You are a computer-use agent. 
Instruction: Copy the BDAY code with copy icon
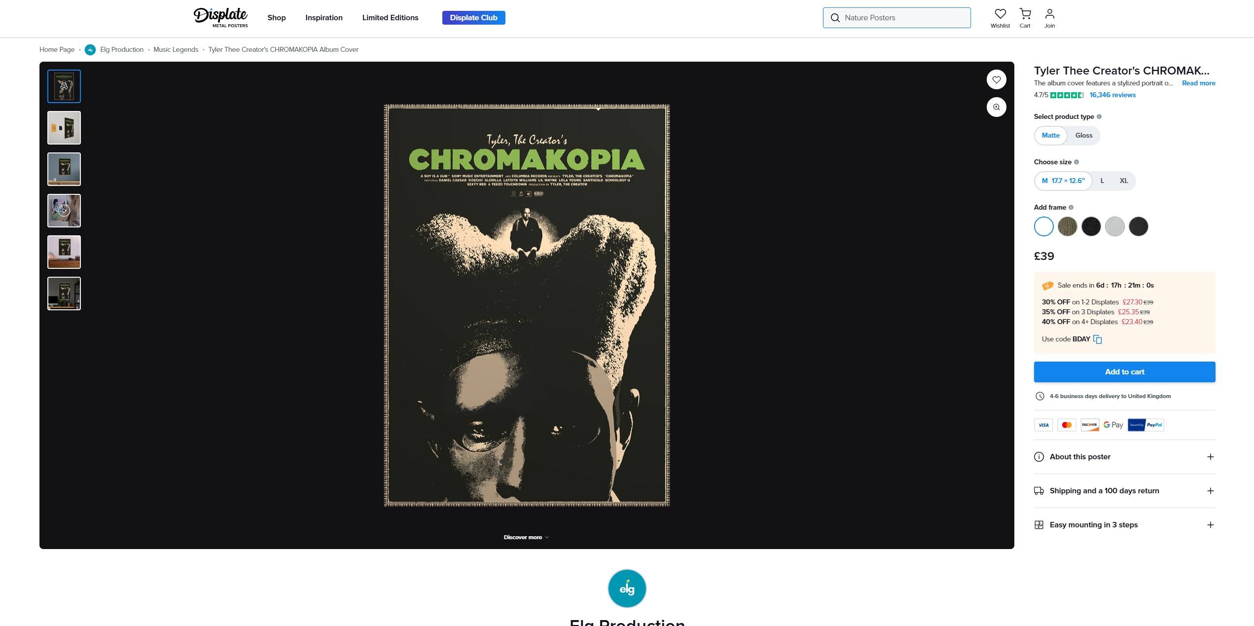pyautogui.click(x=1097, y=339)
